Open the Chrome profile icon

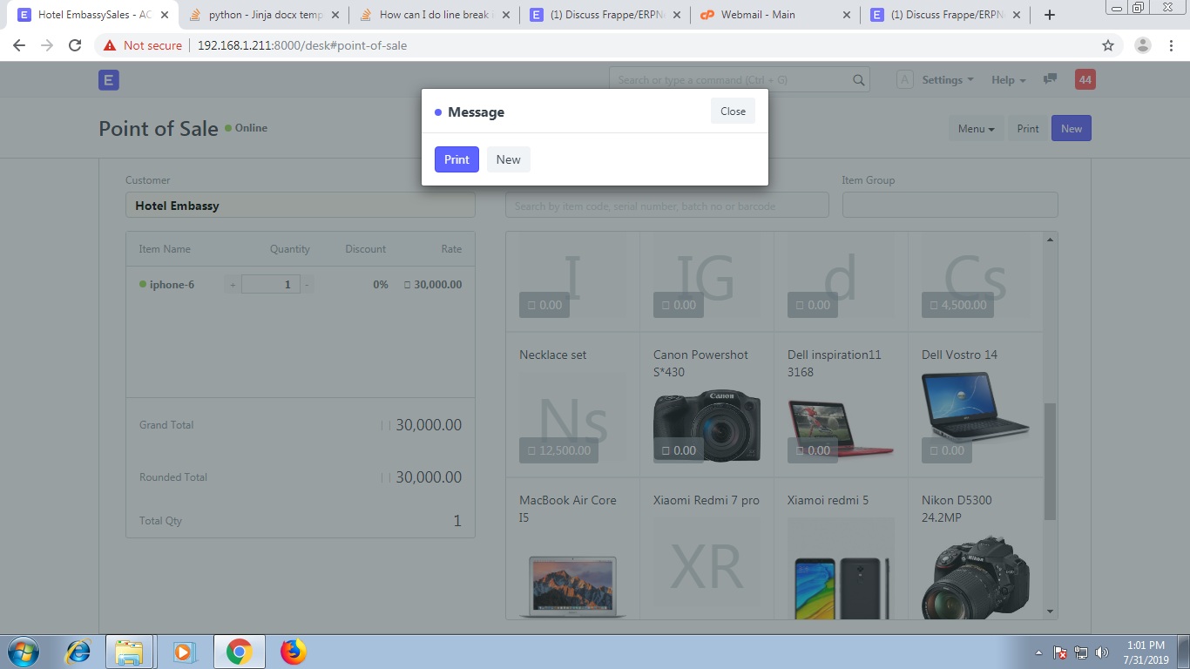1143,45
